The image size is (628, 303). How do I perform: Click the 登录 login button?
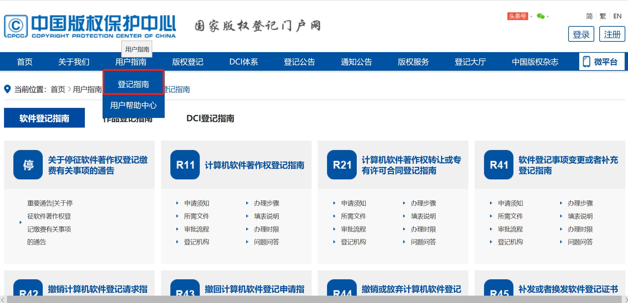[x=581, y=34]
